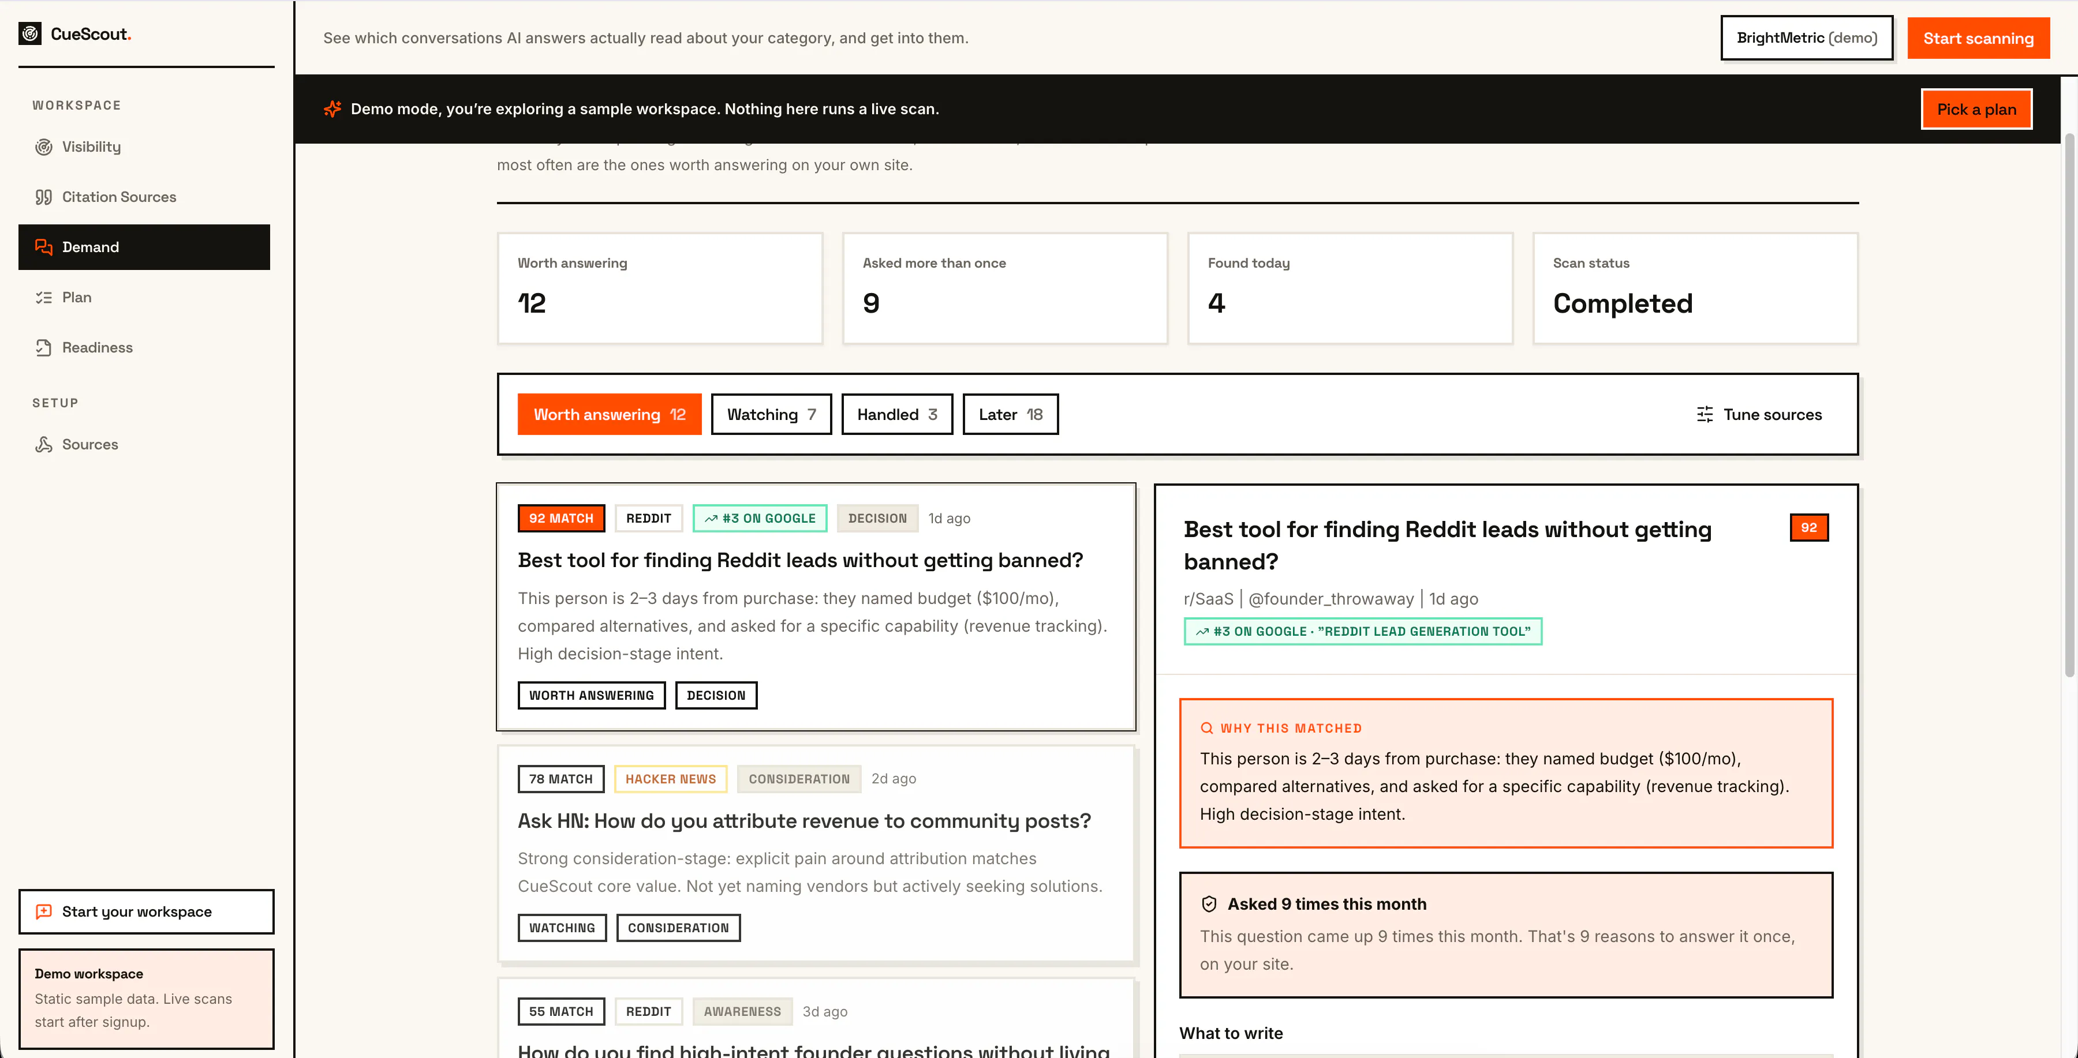Open the Readiness section

pos(144,347)
